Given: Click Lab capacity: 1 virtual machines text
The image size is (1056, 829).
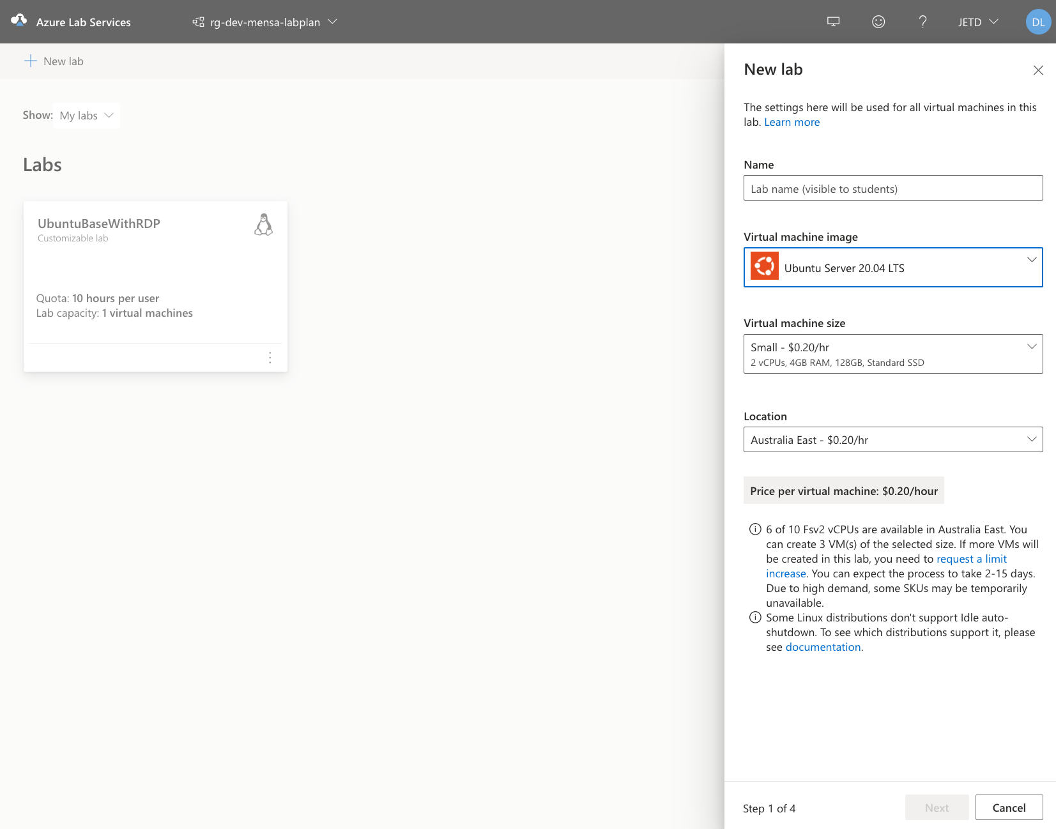Looking at the screenshot, I should [x=114, y=313].
